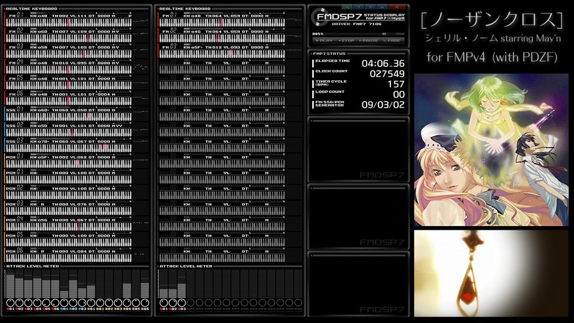Screen dimensions: 574x323
Task: Click DRIVER: FMP7 710G text
Action: pos(356,24)
